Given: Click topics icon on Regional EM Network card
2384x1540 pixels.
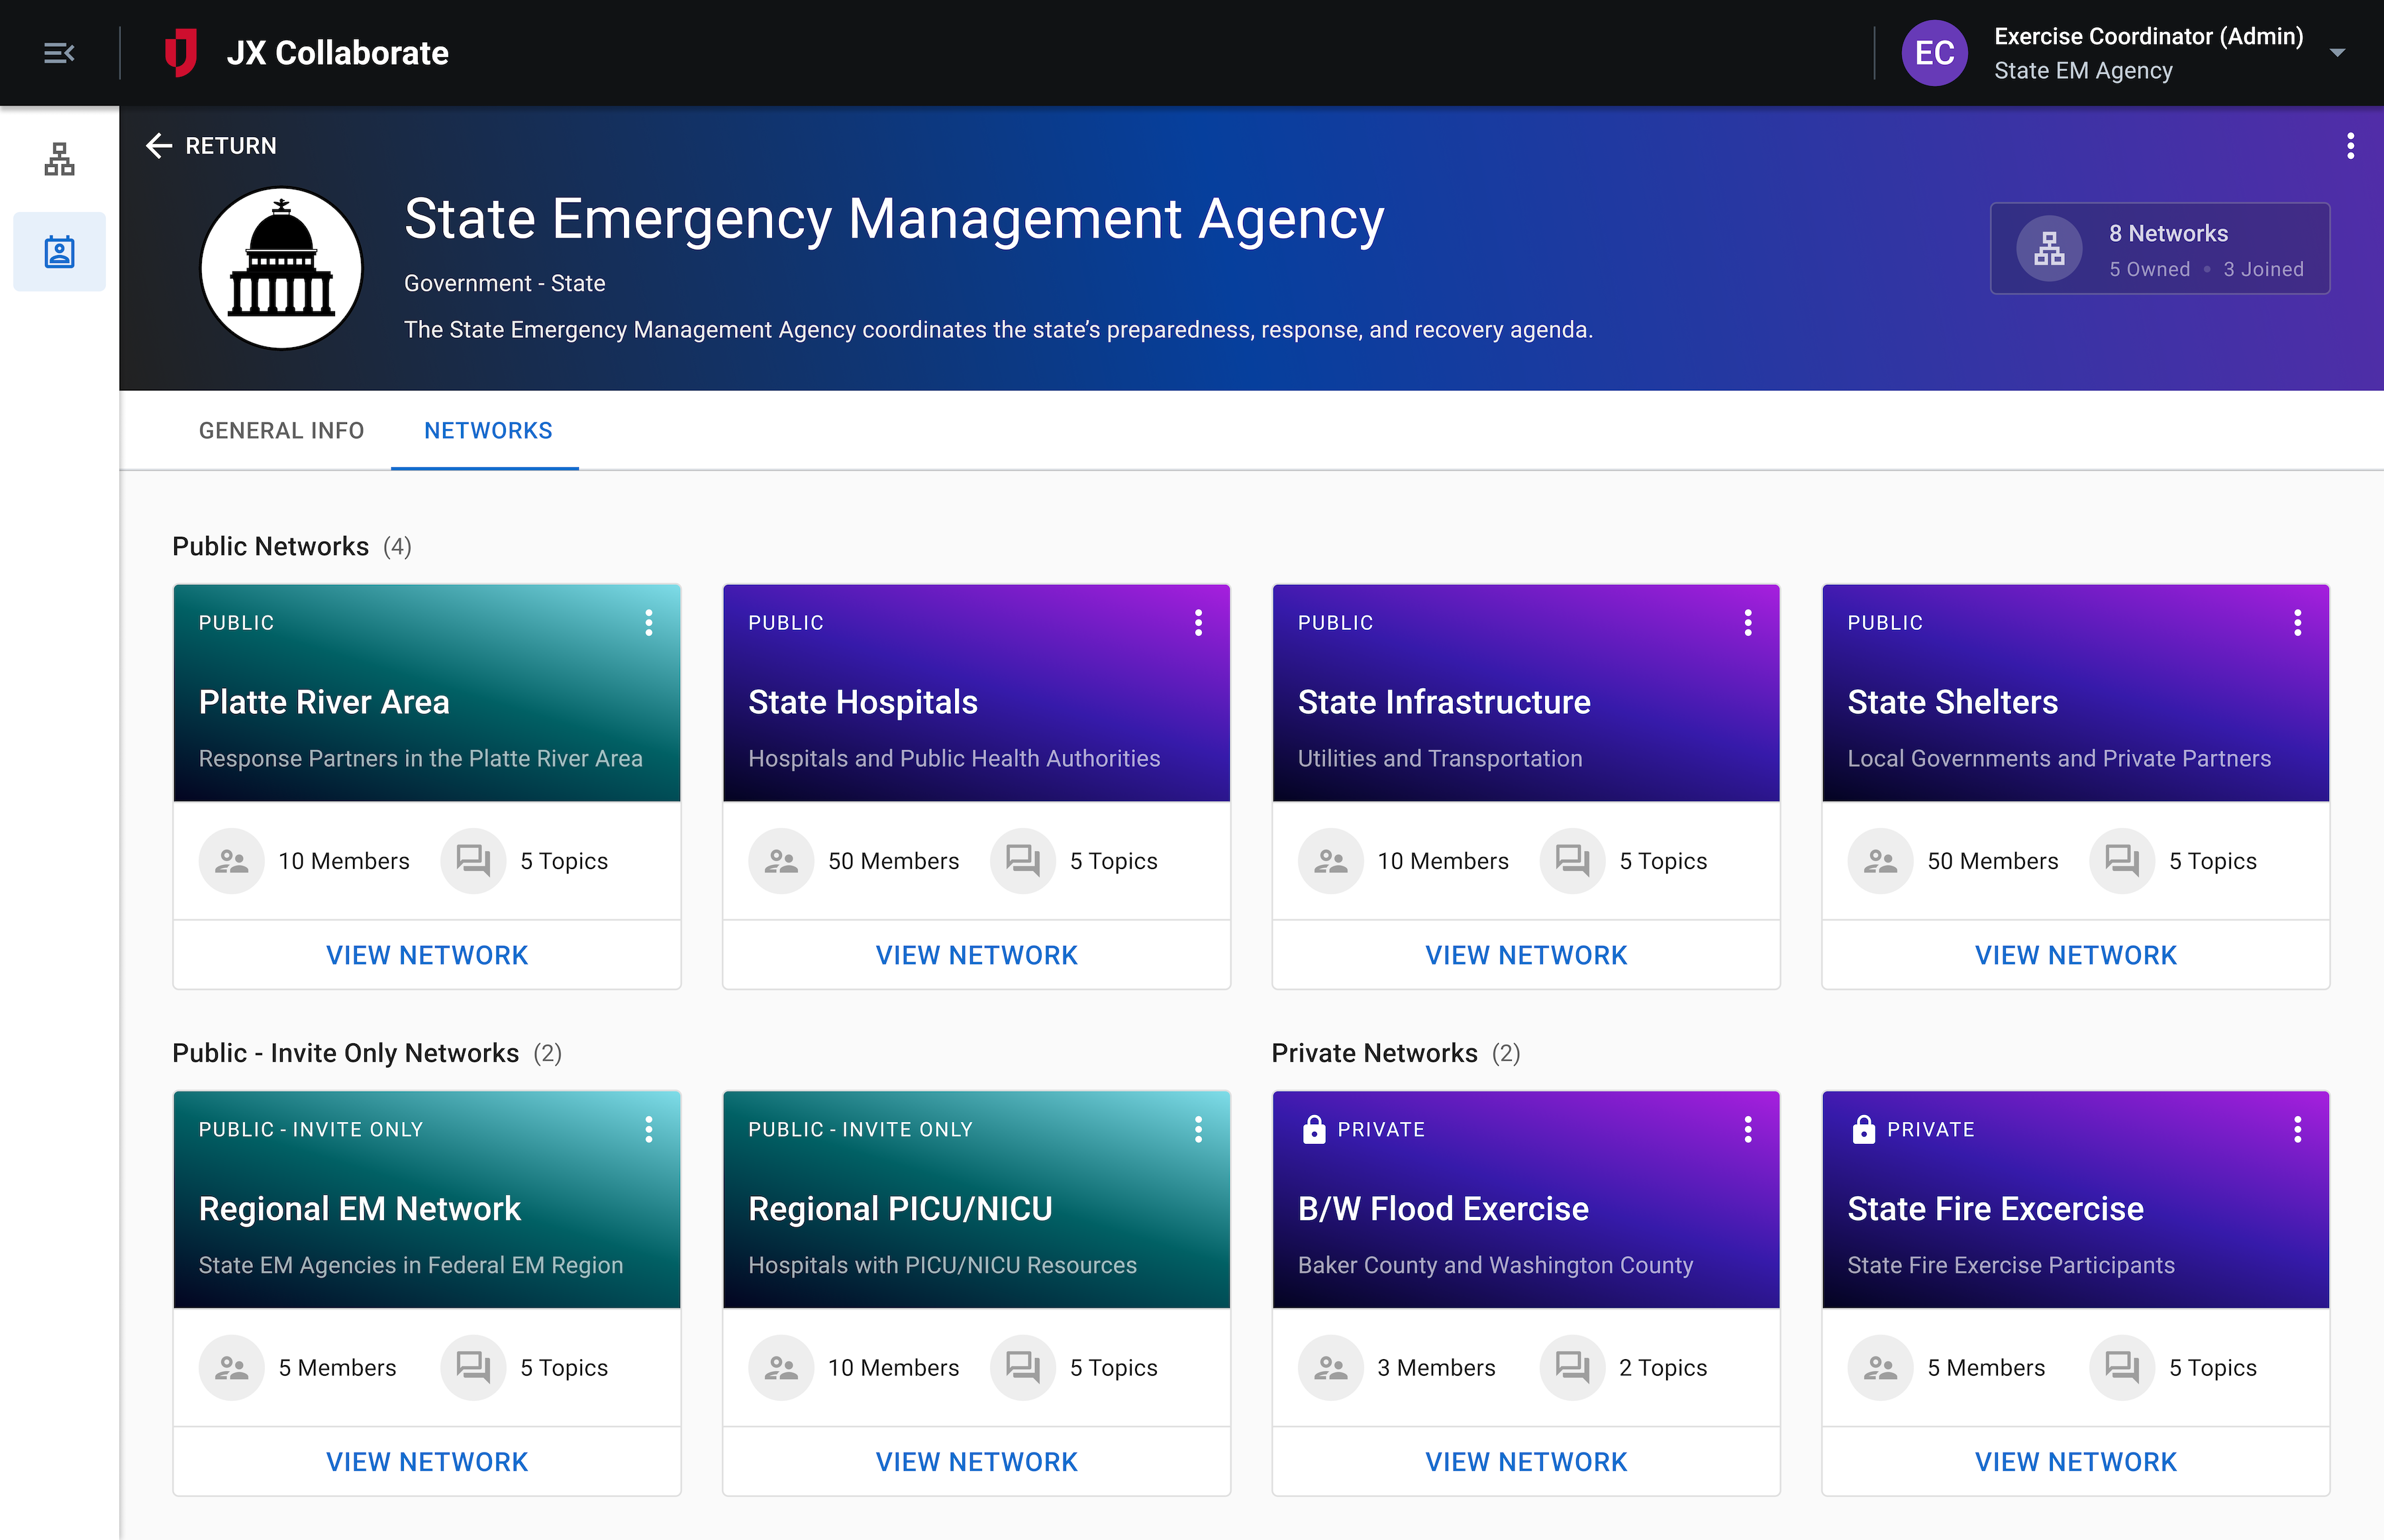Looking at the screenshot, I should click(x=473, y=1368).
